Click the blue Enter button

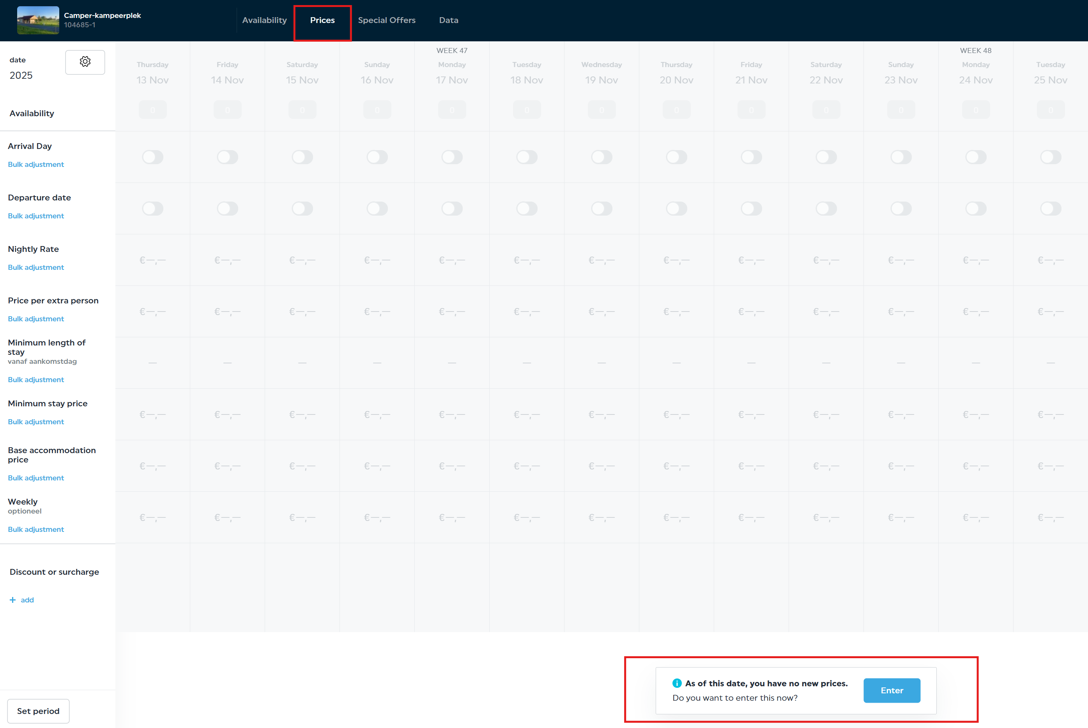tap(891, 691)
